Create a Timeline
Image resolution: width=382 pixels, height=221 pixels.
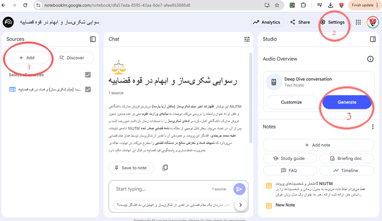[347, 171]
